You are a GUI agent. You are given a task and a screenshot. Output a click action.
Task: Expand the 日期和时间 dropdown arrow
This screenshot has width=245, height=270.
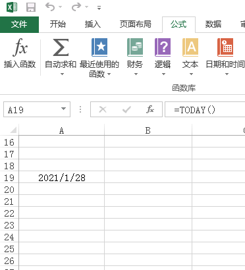(227, 74)
